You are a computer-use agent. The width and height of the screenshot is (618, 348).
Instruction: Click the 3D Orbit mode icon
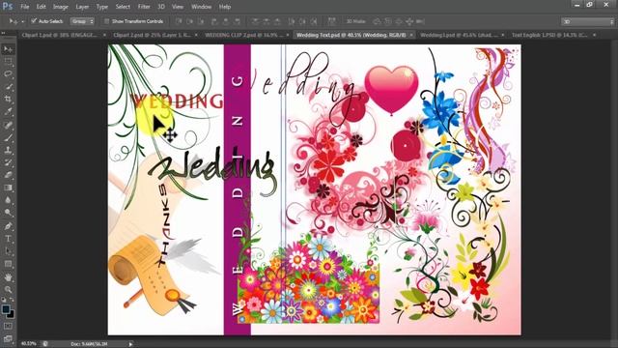[378, 21]
